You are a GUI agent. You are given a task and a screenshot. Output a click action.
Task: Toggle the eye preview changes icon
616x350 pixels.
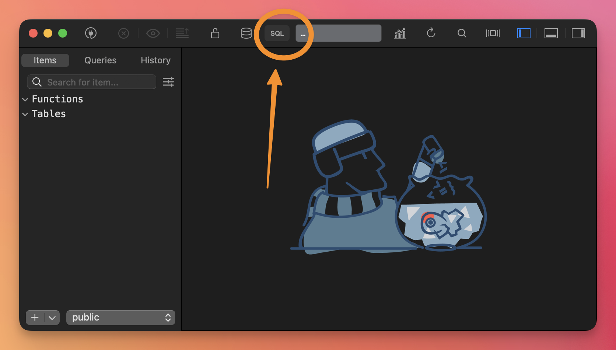tap(153, 34)
